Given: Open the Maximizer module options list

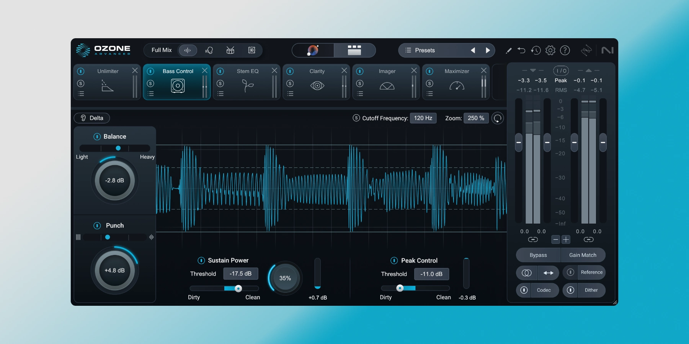Looking at the screenshot, I should (430, 94).
